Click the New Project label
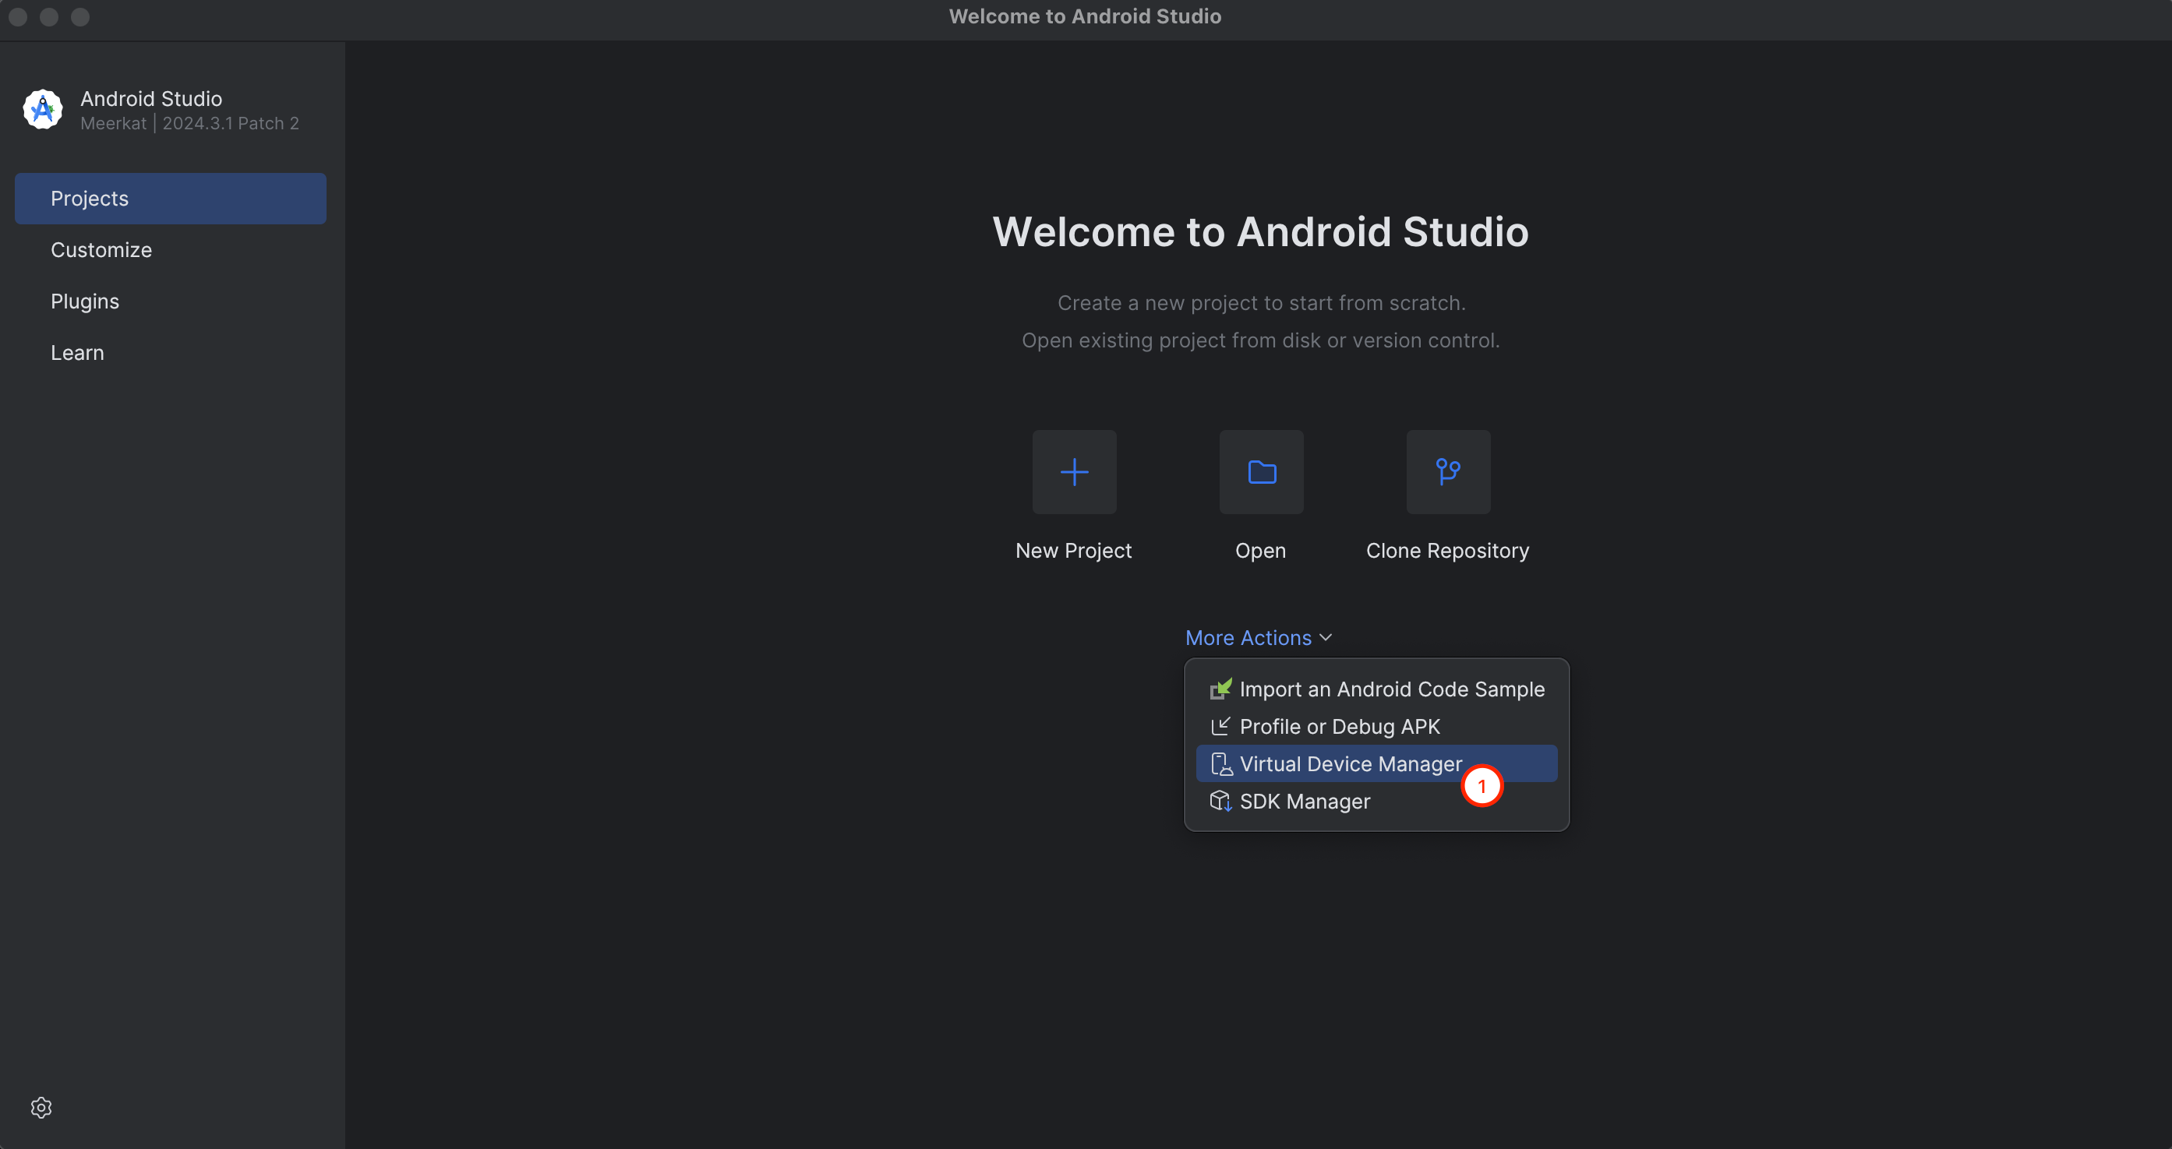2172x1149 pixels. pos(1073,551)
